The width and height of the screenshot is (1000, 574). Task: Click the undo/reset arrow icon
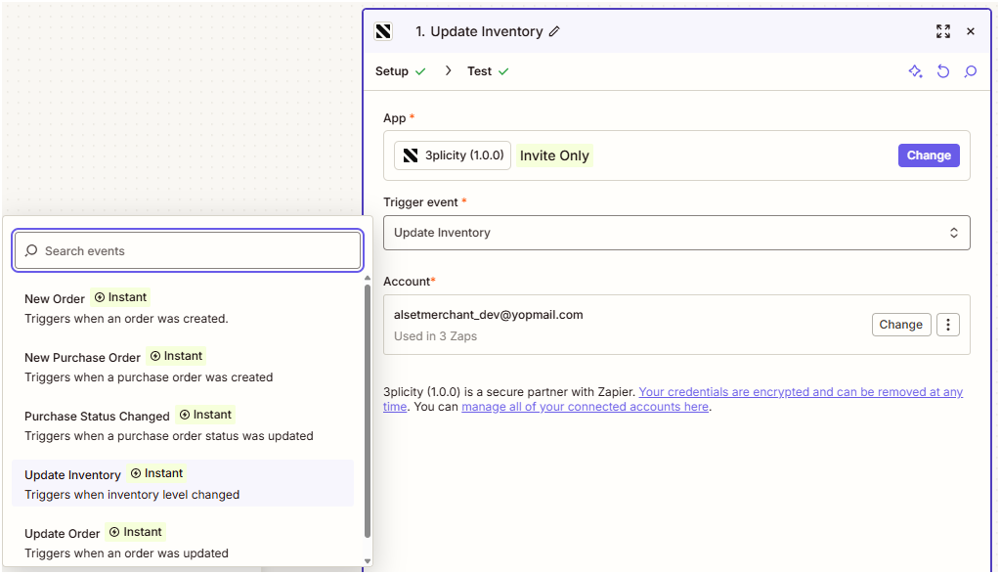[x=943, y=71]
